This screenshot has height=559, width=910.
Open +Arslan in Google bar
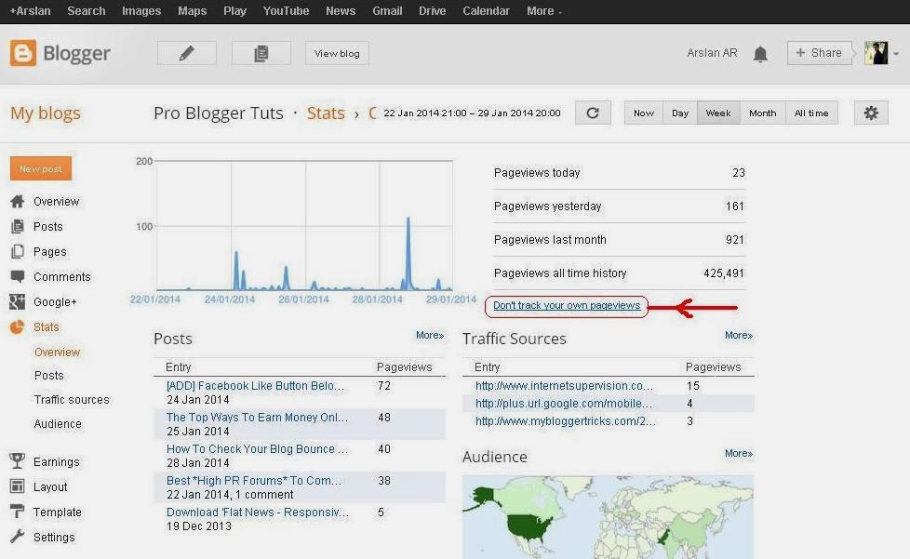(x=30, y=11)
